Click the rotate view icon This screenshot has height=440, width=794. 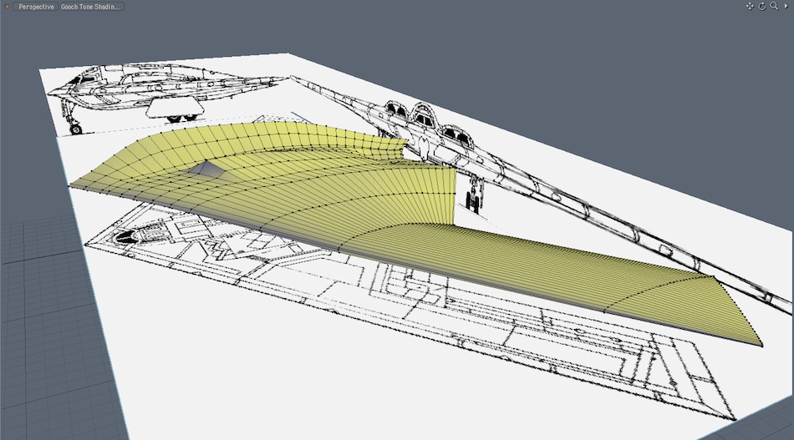[761, 6]
